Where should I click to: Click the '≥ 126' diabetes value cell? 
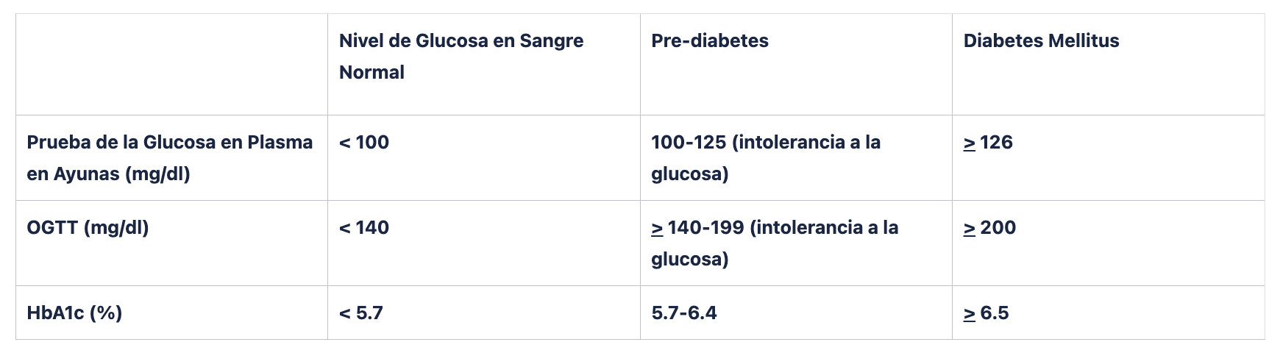click(988, 142)
